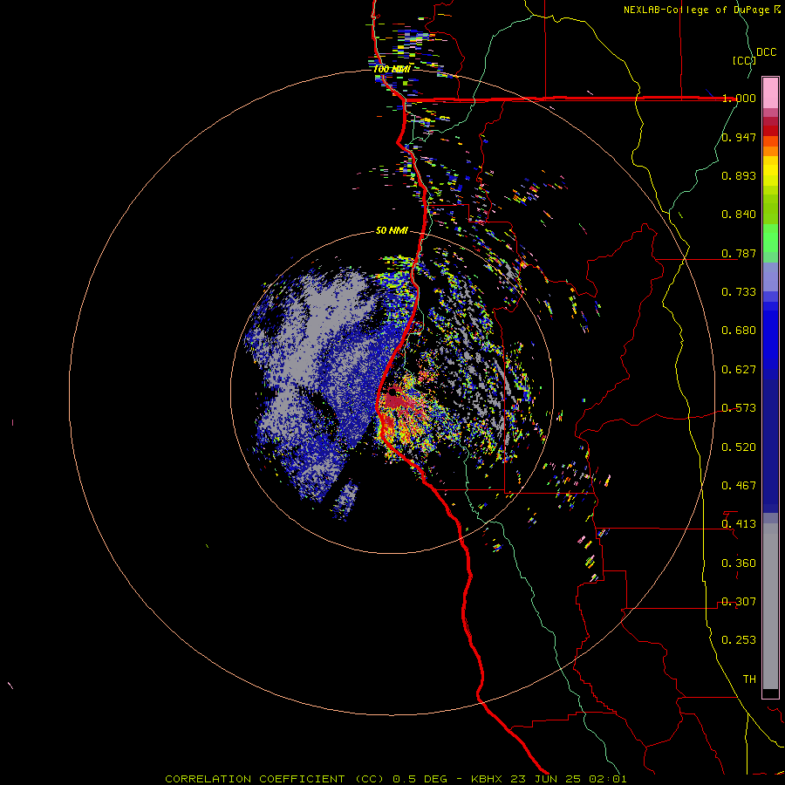Pick the dark red color bar segment
This screenshot has width=785, height=785.
(x=770, y=131)
